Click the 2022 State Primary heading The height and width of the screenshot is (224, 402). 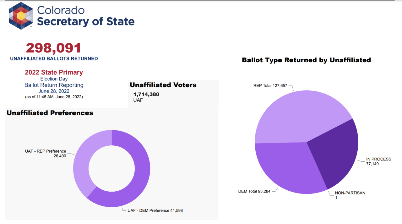click(54, 72)
